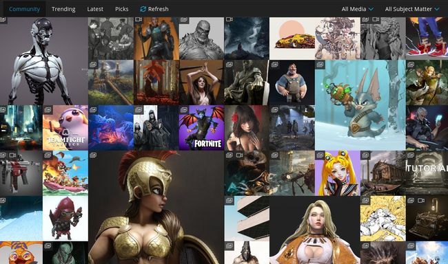
Task: Click the video icon on the stormy landscape artwork
Action: (x=229, y=19)
